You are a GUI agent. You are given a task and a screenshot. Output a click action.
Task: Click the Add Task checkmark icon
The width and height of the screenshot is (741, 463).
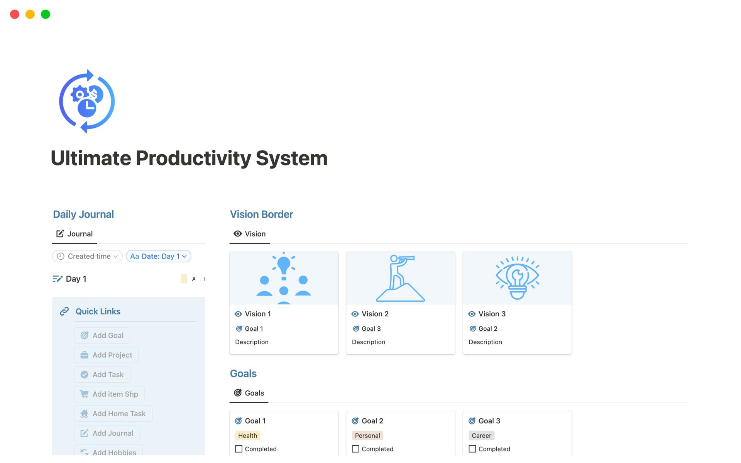(x=85, y=374)
